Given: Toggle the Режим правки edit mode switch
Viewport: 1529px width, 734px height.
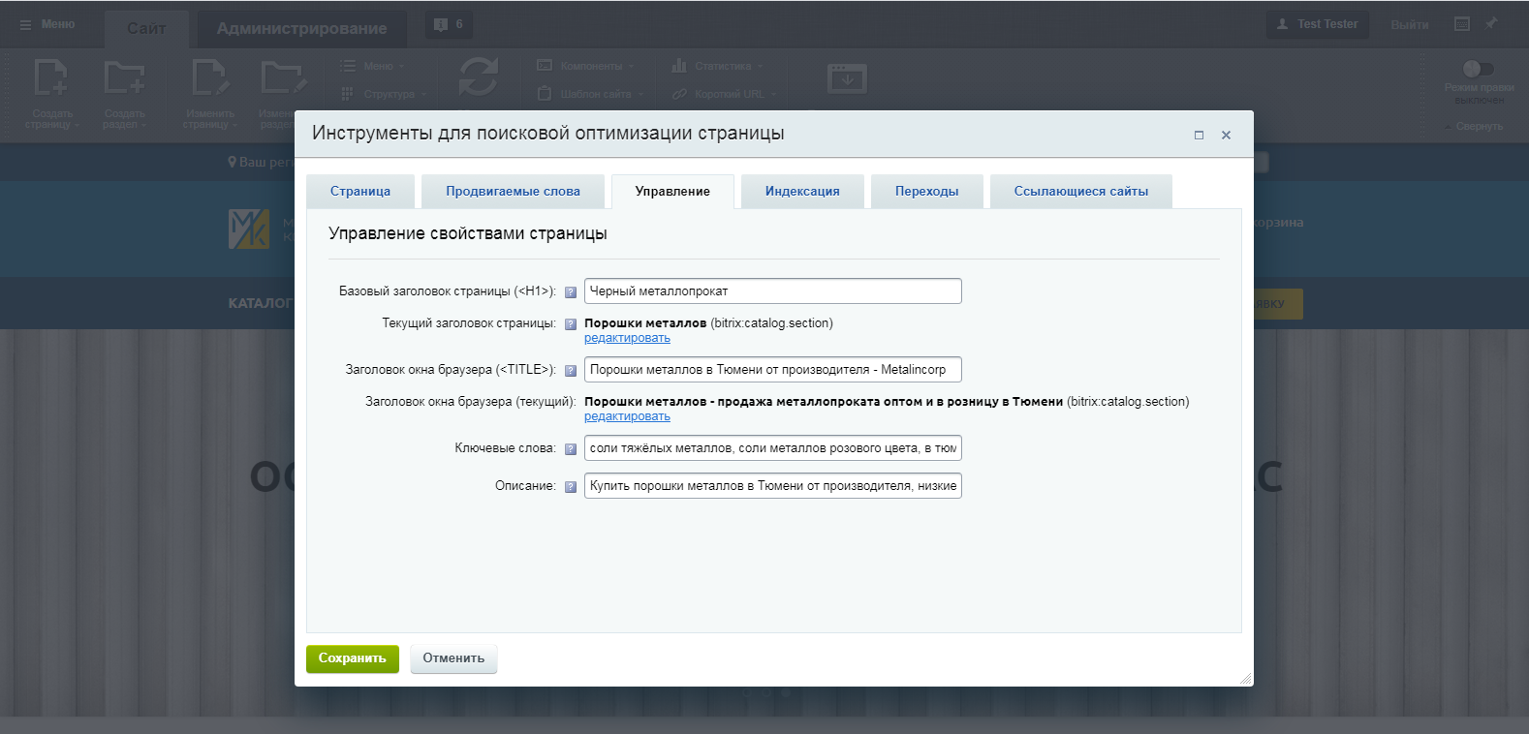Looking at the screenshot, I should pos(1479,69).
